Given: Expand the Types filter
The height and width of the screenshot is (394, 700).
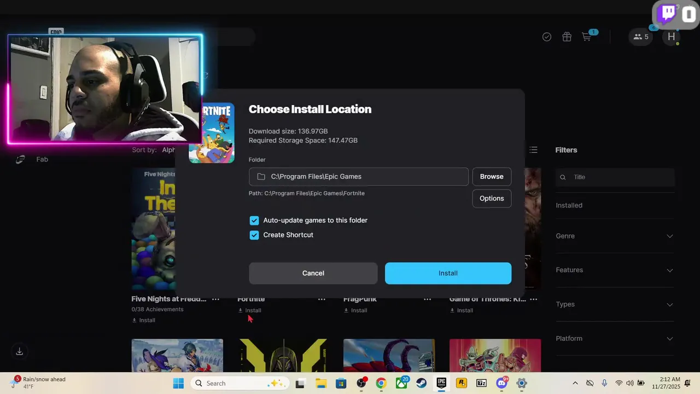Looking at the screenshot, I should pos(615,304).
